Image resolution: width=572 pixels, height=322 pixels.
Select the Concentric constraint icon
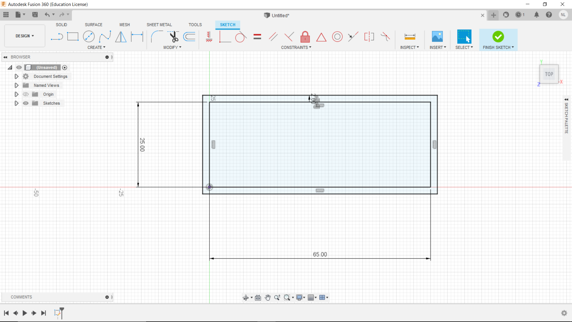click(x=337, y=37)
